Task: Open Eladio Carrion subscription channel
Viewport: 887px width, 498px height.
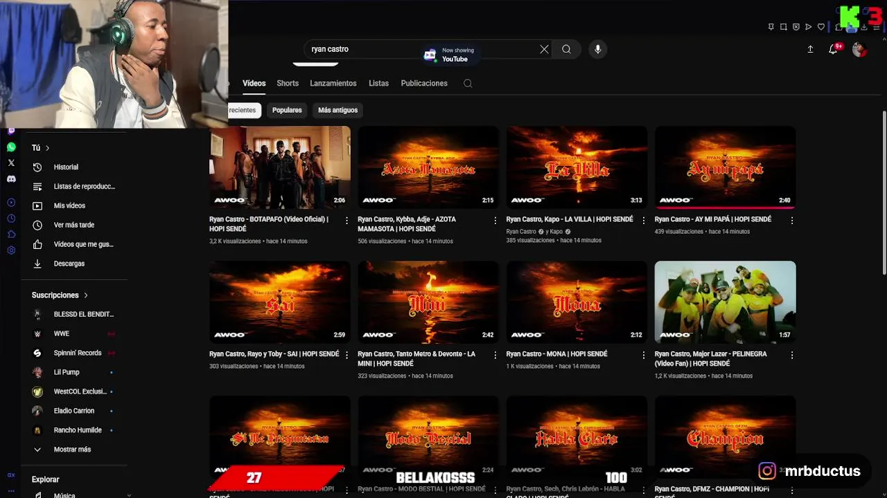Action: coord(73,411)
